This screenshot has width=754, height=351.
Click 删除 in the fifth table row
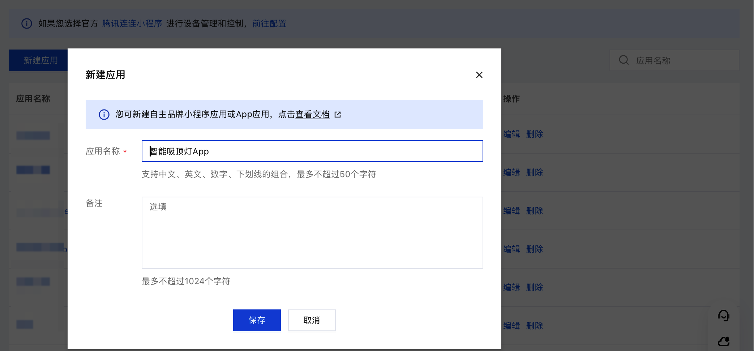535,287
